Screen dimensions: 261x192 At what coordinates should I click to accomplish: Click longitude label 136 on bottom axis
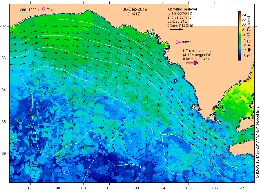(x=215, y=188)
